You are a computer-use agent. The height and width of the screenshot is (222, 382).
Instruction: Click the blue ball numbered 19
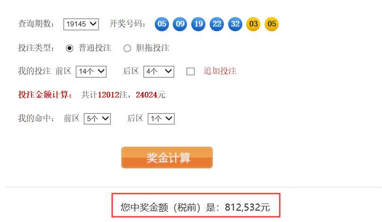point(198,24)
